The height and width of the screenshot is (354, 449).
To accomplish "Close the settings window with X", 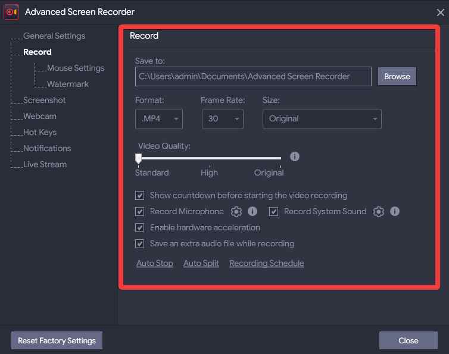I will (441, 12).
